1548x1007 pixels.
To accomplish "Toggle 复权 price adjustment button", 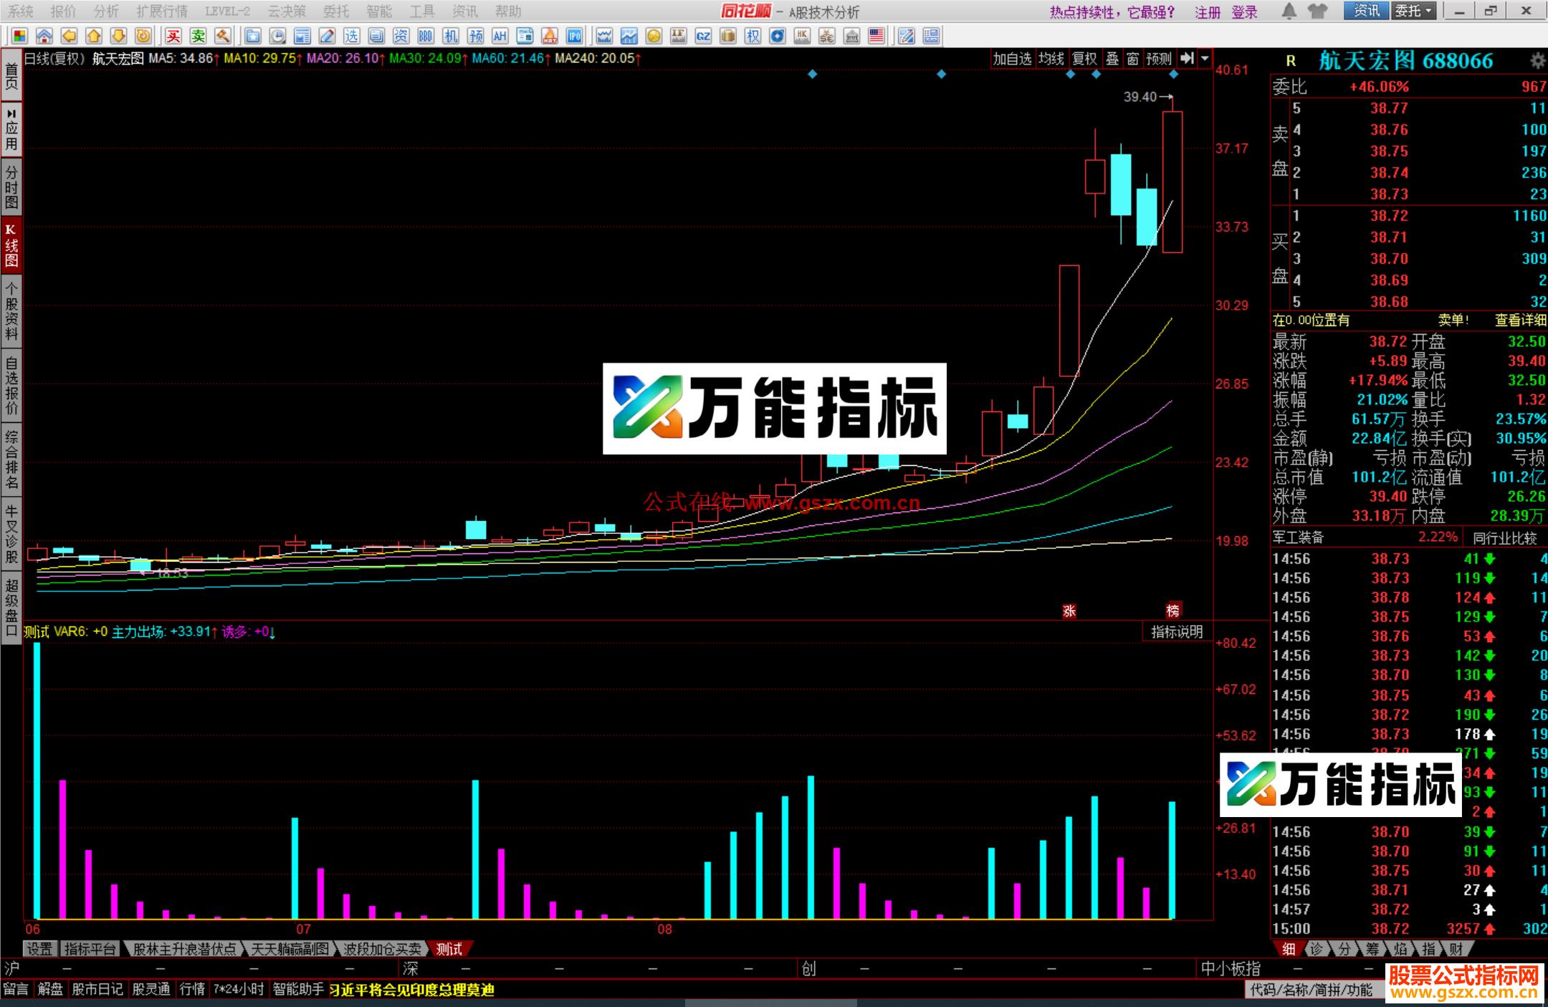I will pos(1084,59).
